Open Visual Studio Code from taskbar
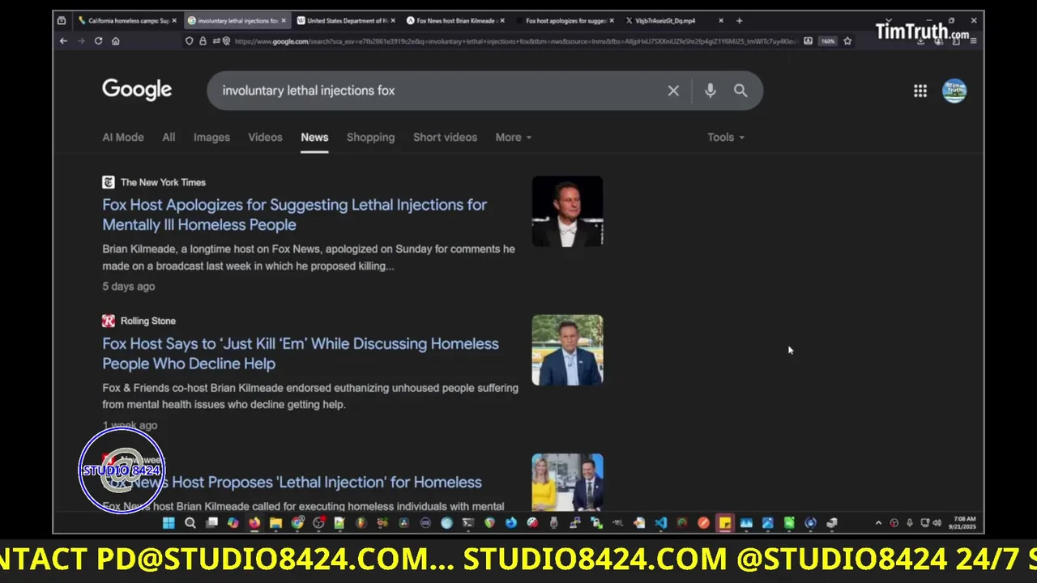Screen dimensions: 1037x583 pos(659,523)
